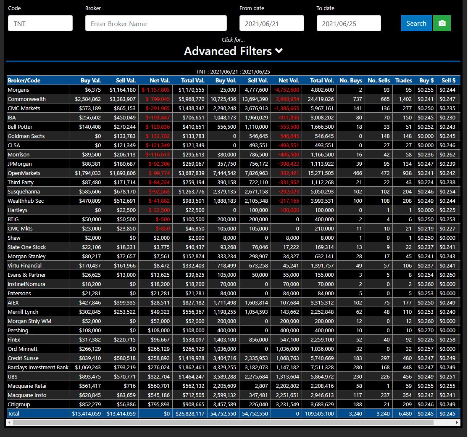Click the Morrison broker name
Image resolution: width=468 pixels, height=437 pixels.
[18, 154]
